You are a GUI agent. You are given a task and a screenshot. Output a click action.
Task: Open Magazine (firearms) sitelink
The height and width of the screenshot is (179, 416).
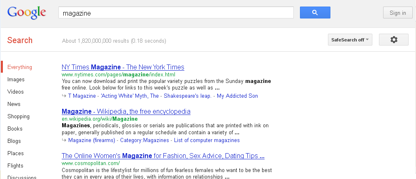pos(91,140)
